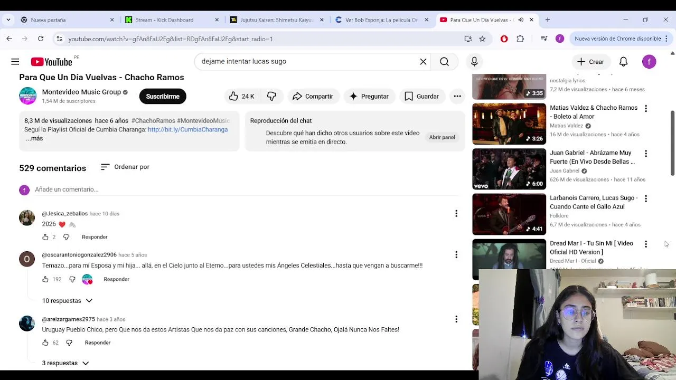Open options for Abrázame Muy Fuerte video
Screen dimensions: 676x380
(646, 154)
